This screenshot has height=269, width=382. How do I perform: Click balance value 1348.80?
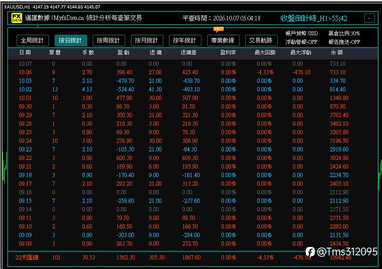[x=339, y=98]
